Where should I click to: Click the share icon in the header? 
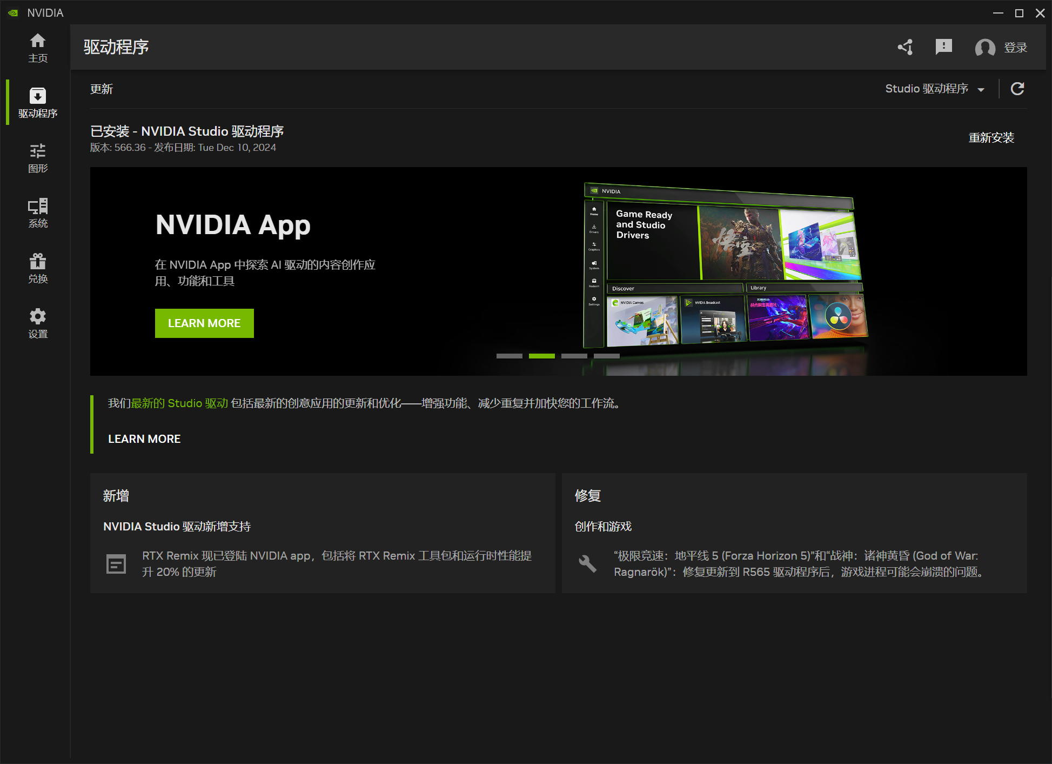pyautogui.click(x=906, y=48)
